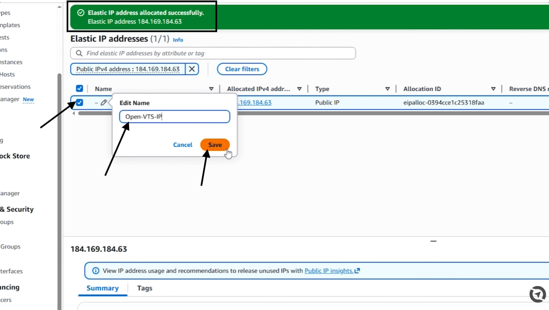The height and width of the screenshot is (310, 549).
Task: Cancel the Edit Name popup
Action: 182,145
